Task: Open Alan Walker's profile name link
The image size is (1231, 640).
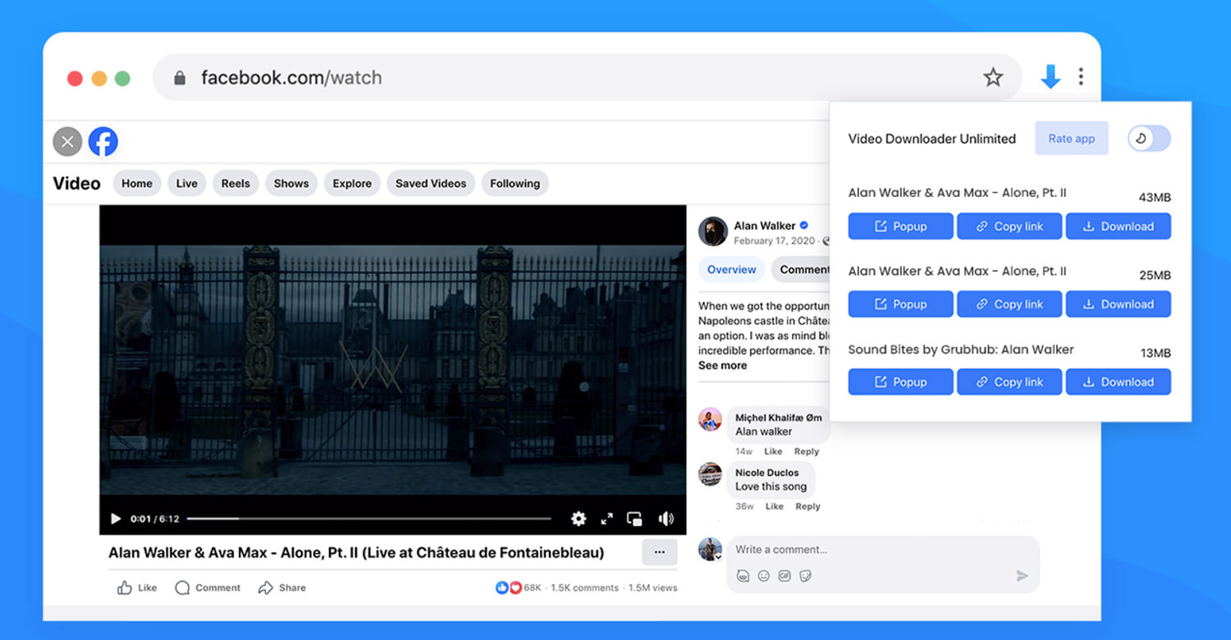Action: click(764, 226)
